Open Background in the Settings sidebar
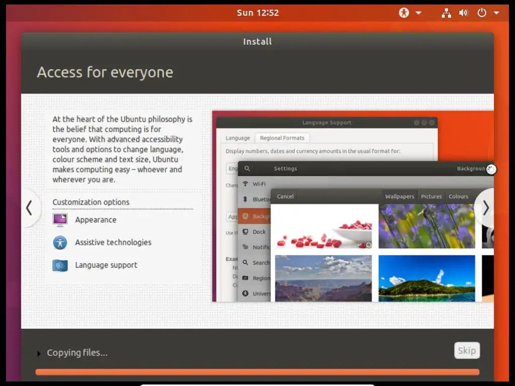The width and height of the screenshot is (515, 386). (x=254, y=216)
